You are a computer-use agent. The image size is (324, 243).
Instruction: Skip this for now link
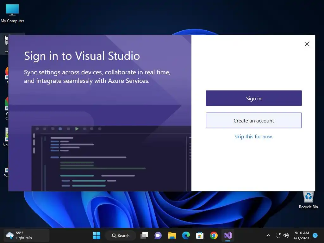click(253, 137)
